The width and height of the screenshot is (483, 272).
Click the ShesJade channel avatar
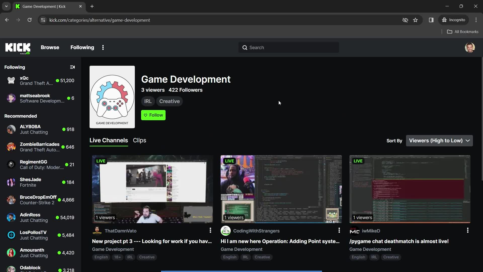[11, 182]
